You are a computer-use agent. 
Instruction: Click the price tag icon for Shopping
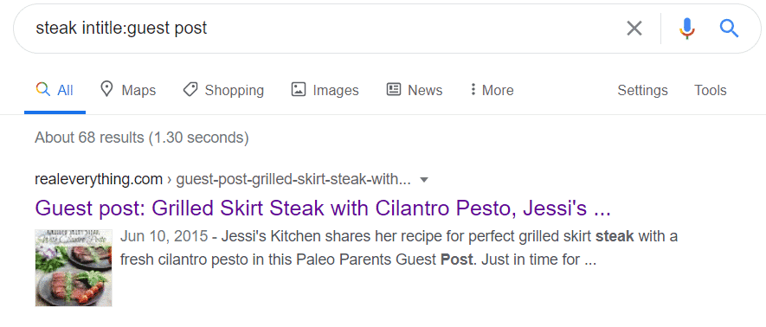(x=190, y=90)
